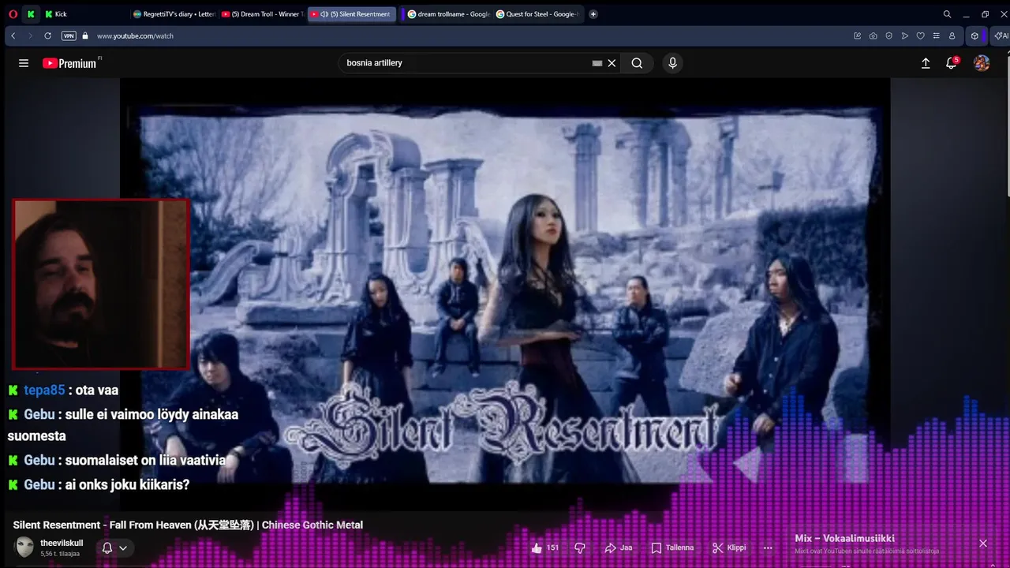The image size is (1010, 568).
Task: Open the Mix – Vokaalimusiikki playlist
Action: click(x=844, y=539)
